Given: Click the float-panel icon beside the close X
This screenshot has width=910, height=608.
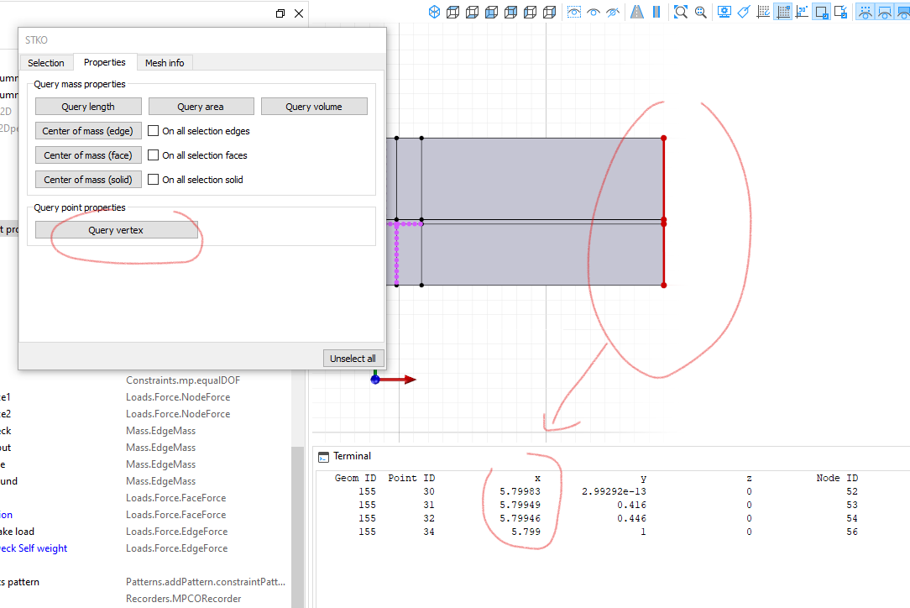Looking at the screenshot, I should click(x=280, y=13).
